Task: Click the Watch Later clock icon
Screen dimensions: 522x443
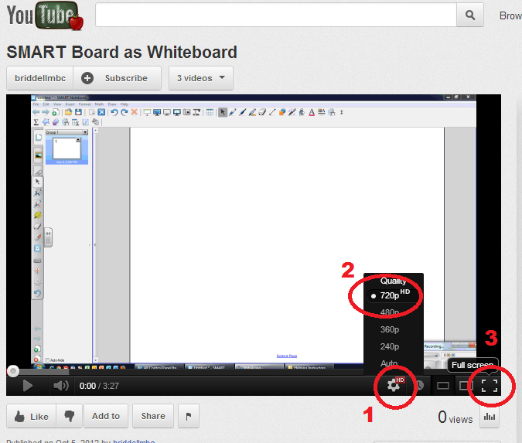Action: (419, 386)
